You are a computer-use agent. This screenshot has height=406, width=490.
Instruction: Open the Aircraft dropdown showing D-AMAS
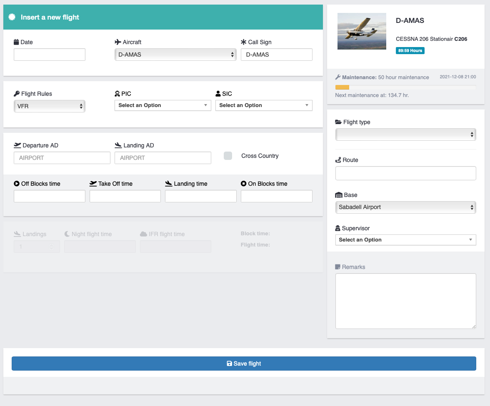coord(175,55)
